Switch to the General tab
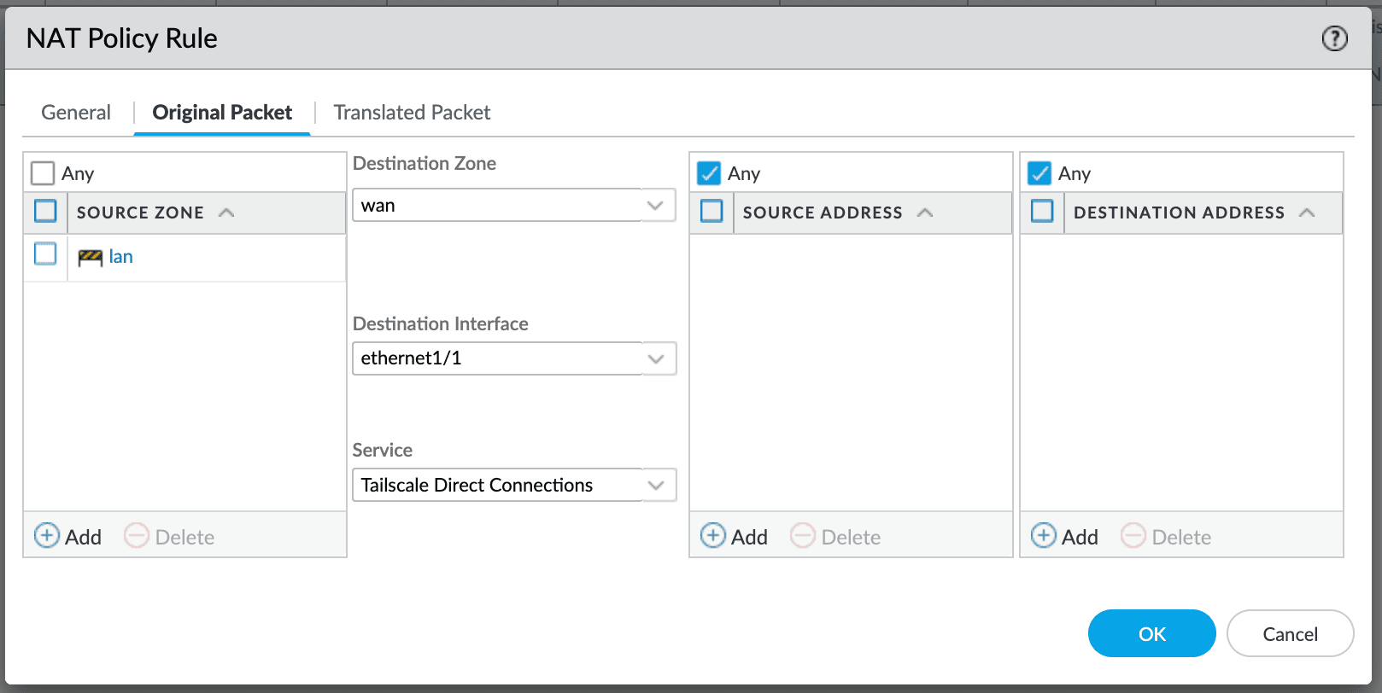This screenshot has height=693, width=1382. tap(76, 113)
